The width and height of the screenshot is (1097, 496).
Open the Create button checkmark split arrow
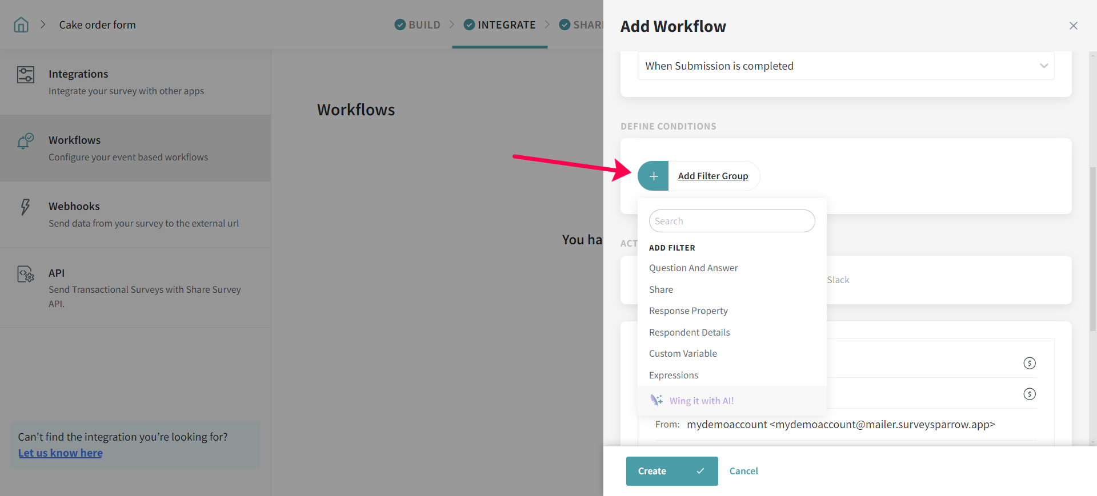tap(700, 471)
